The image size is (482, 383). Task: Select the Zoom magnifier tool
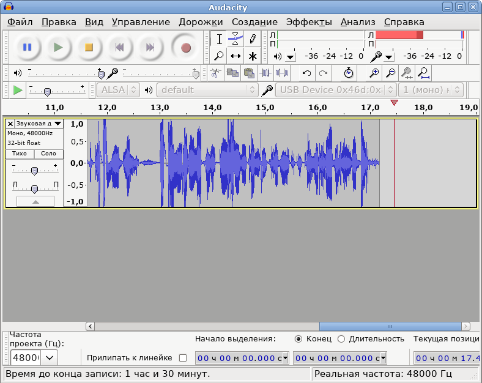coord(219,56)
